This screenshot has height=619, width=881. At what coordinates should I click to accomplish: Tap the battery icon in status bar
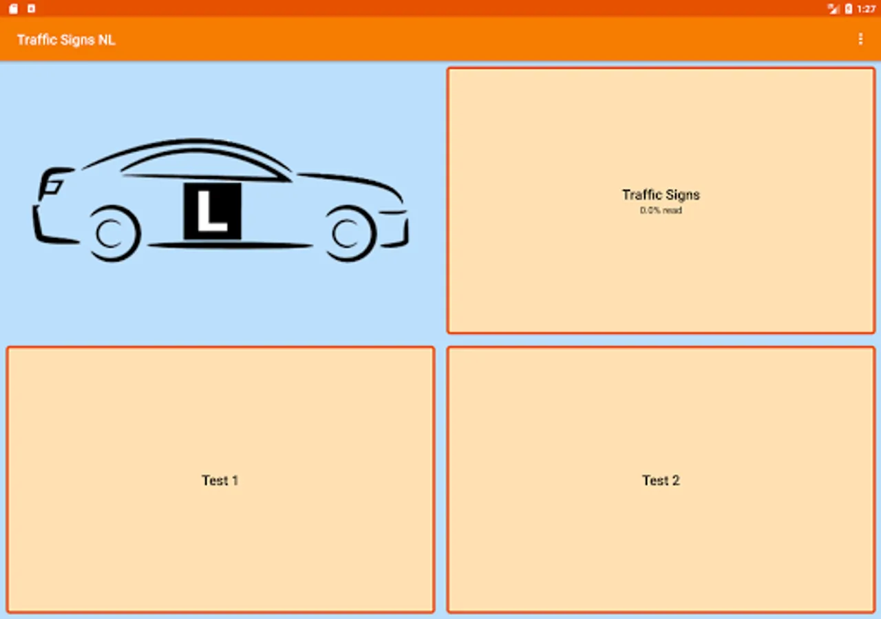tap(849, 9)
